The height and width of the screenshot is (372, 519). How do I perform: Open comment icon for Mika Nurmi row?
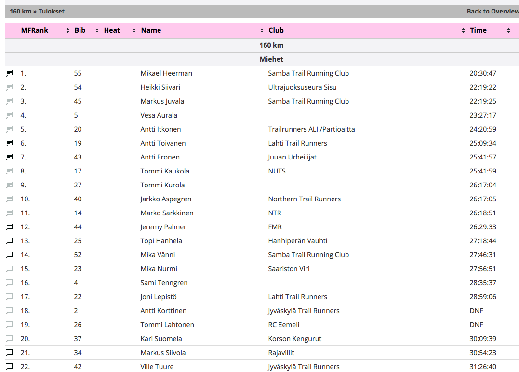[9, 268]
